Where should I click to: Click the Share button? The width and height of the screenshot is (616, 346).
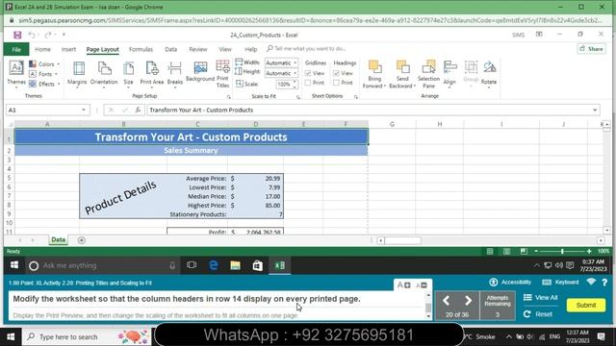point(591,49)
